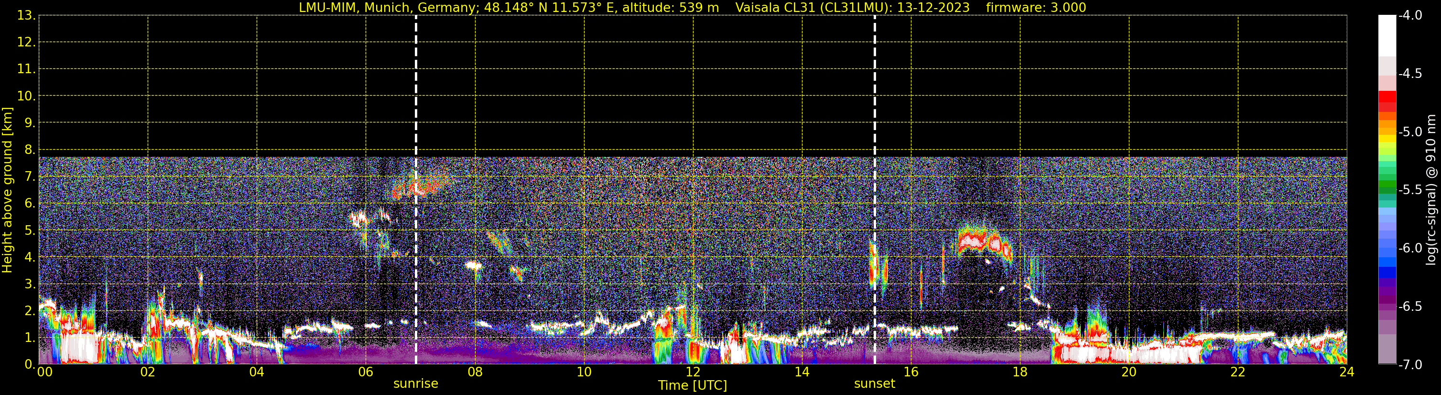Image resolution: width=1441 pixels, height=395 pixels.
Task: Click the "00" tick on the time axis
Action: coord(45,372)
